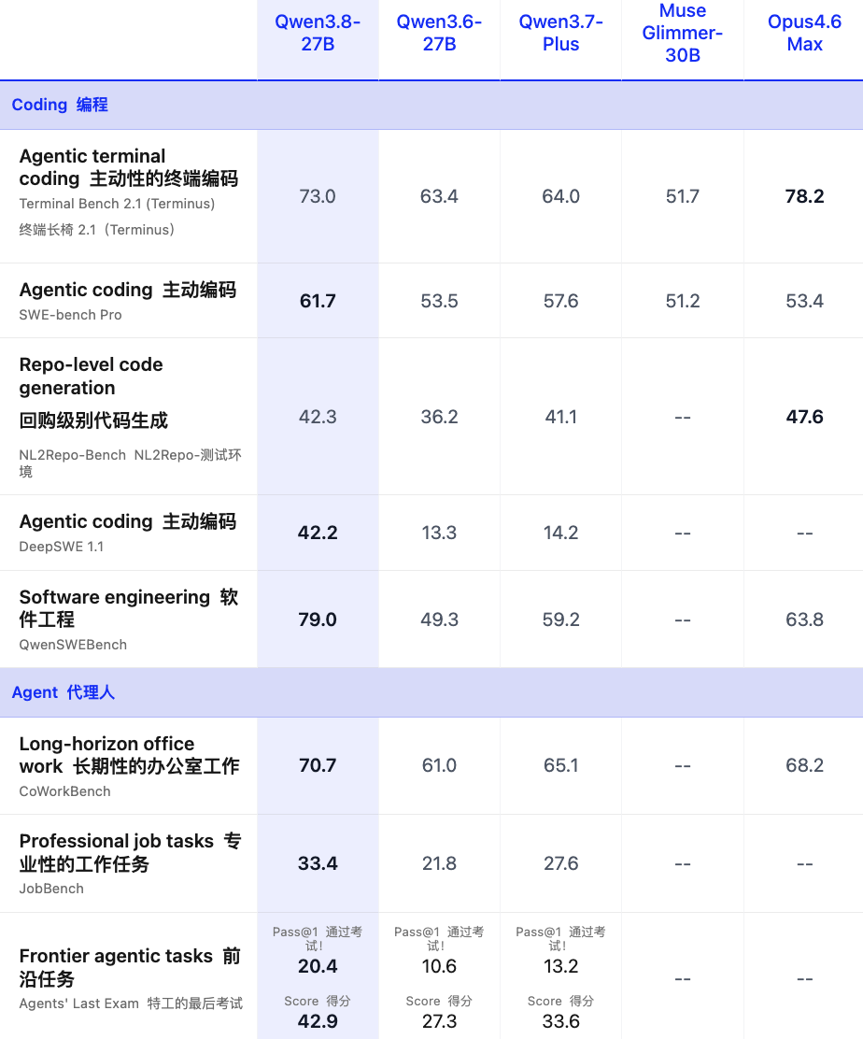
Task: Click the Agentic terminal coding row title
Action: pos(129,167)
